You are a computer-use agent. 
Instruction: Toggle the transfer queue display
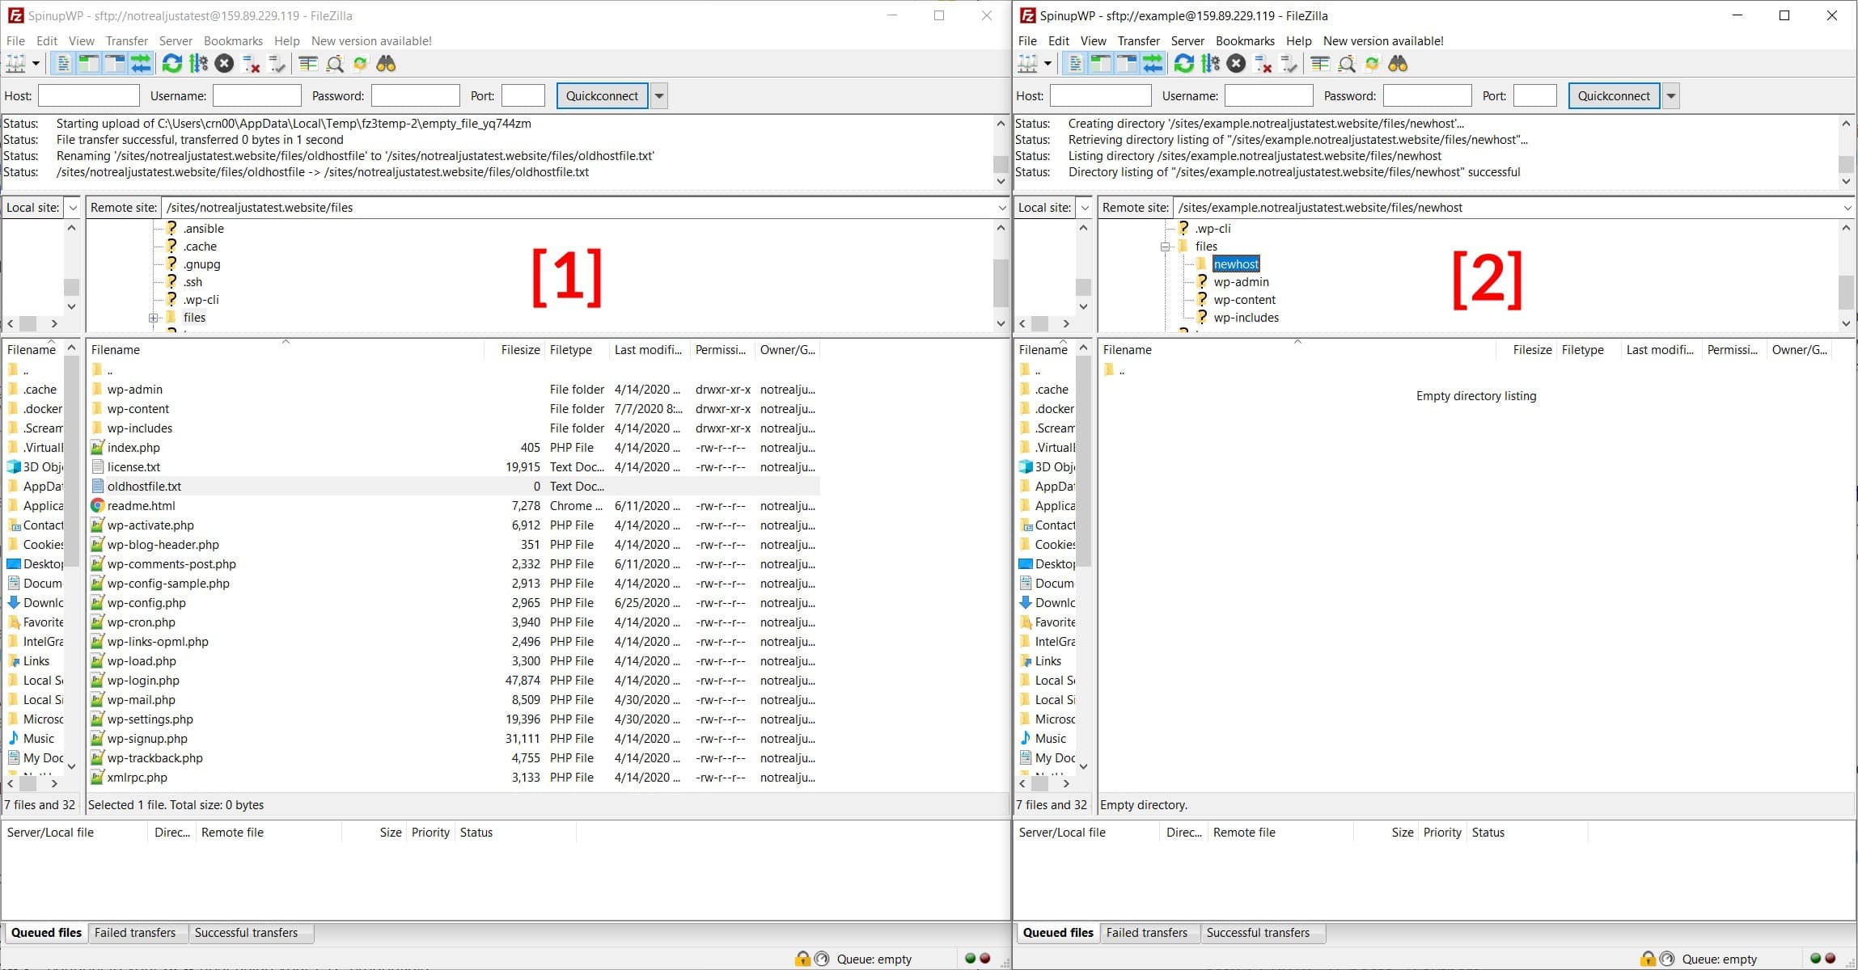tap(141, 63)
